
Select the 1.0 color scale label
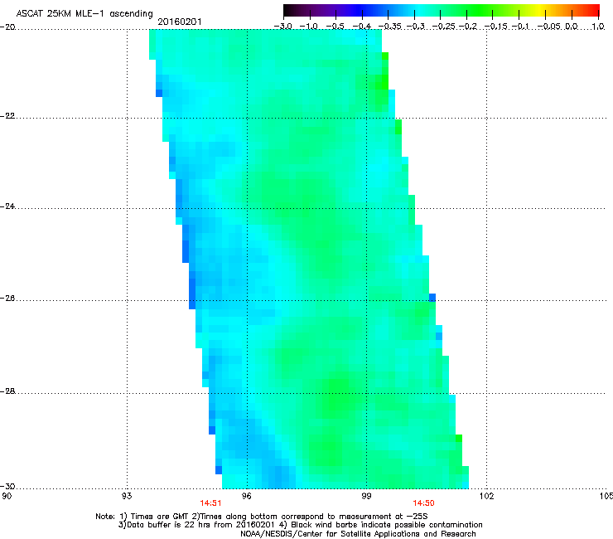tap(598, 27)
